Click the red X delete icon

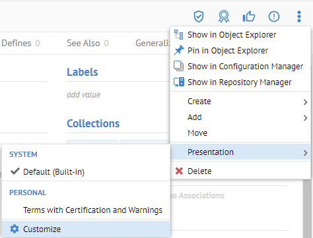(x=179, y=171)
